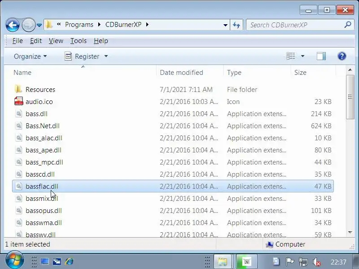Select the bass_alac.dll file icon

(x=19, y=138)
